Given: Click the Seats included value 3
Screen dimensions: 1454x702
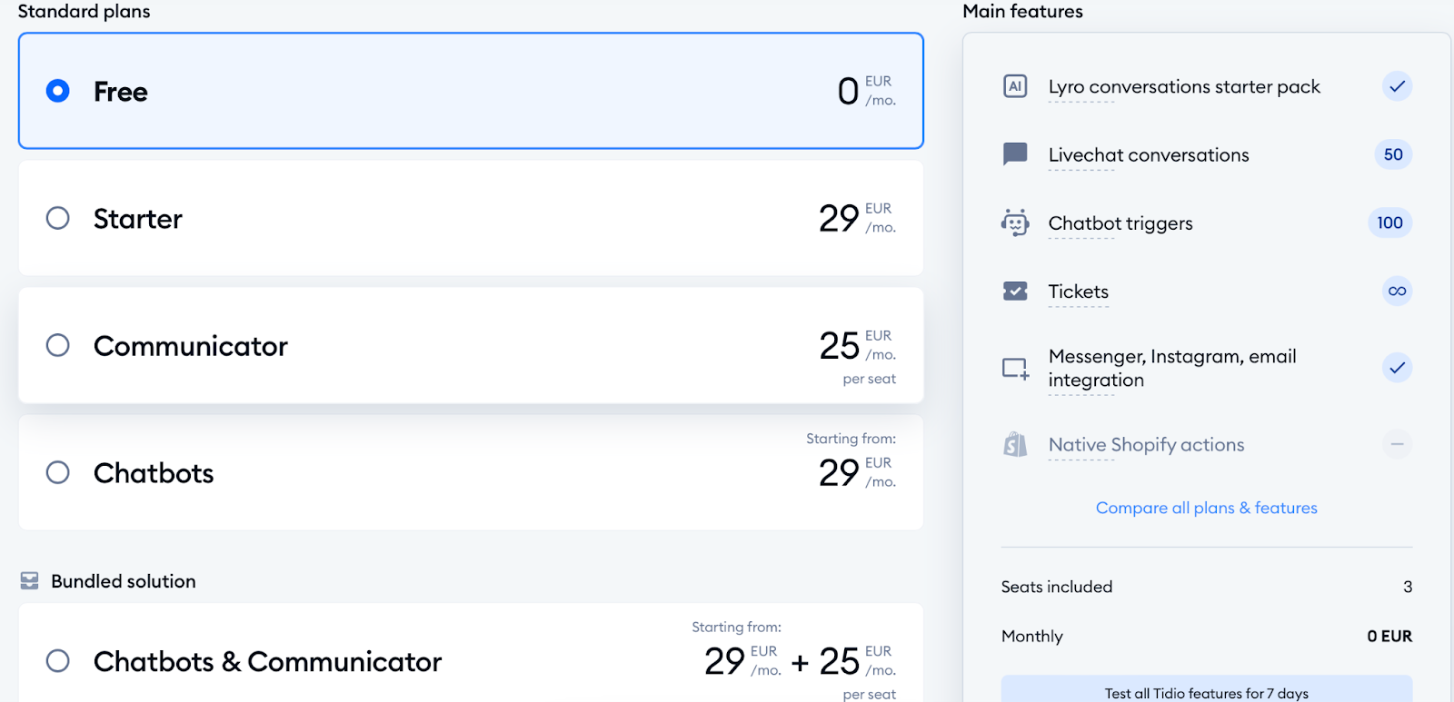Looking at the screenshot, I should tap(1408, 587).
